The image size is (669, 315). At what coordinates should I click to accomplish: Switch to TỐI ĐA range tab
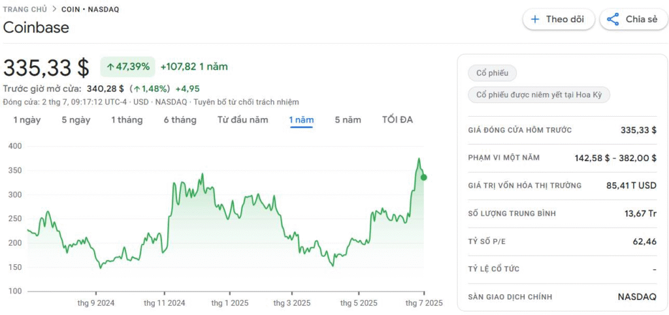tap(397, 119)
